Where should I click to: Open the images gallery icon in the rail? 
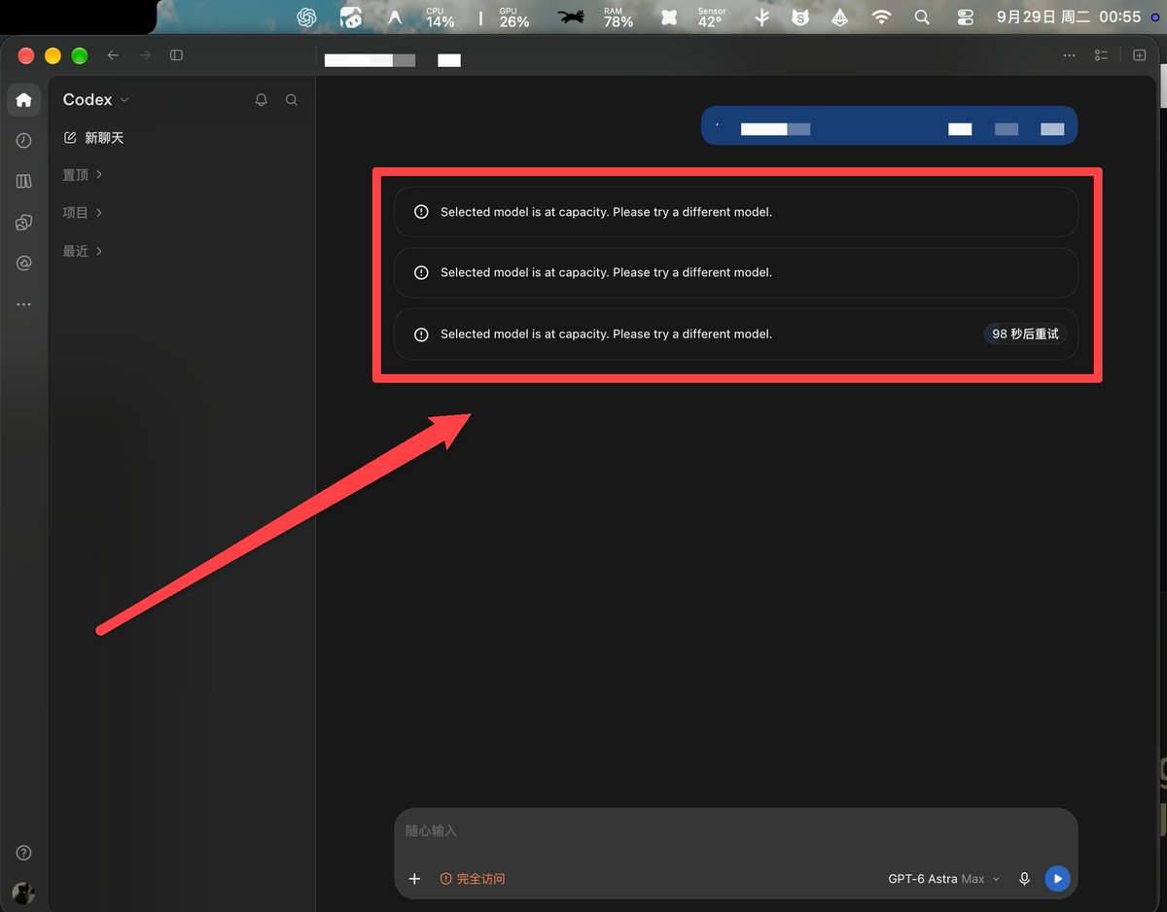click(24, 223)
